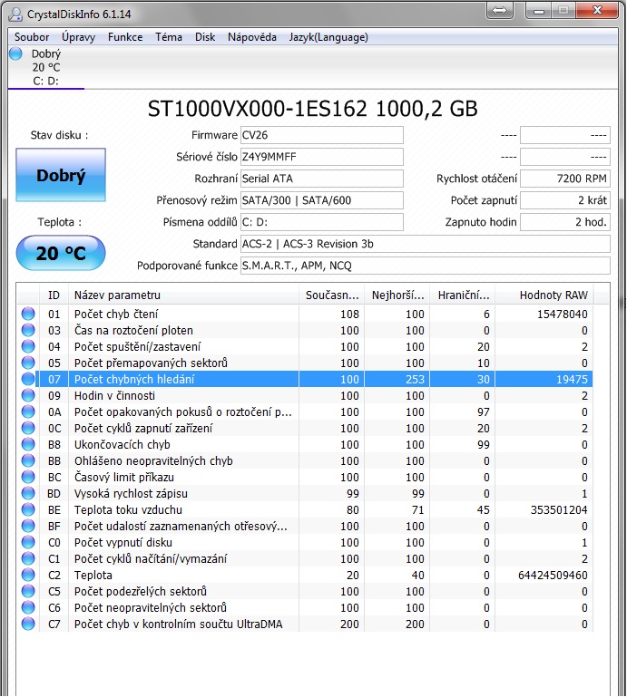This screenshot has width=627, height=697.
Task: Select the highlighted row Počet chybných hledání
Action: point(305,379)
